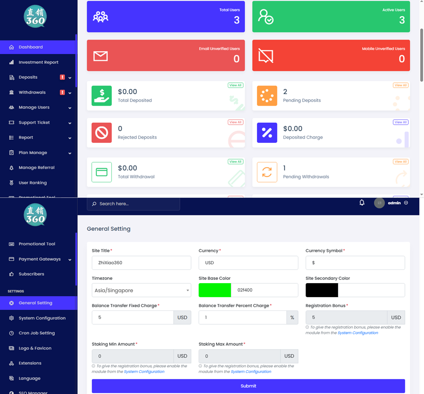Click the Deposited Charge percent icon
The width and height of the screenshot is (424, 394).
tap(267, 133)
